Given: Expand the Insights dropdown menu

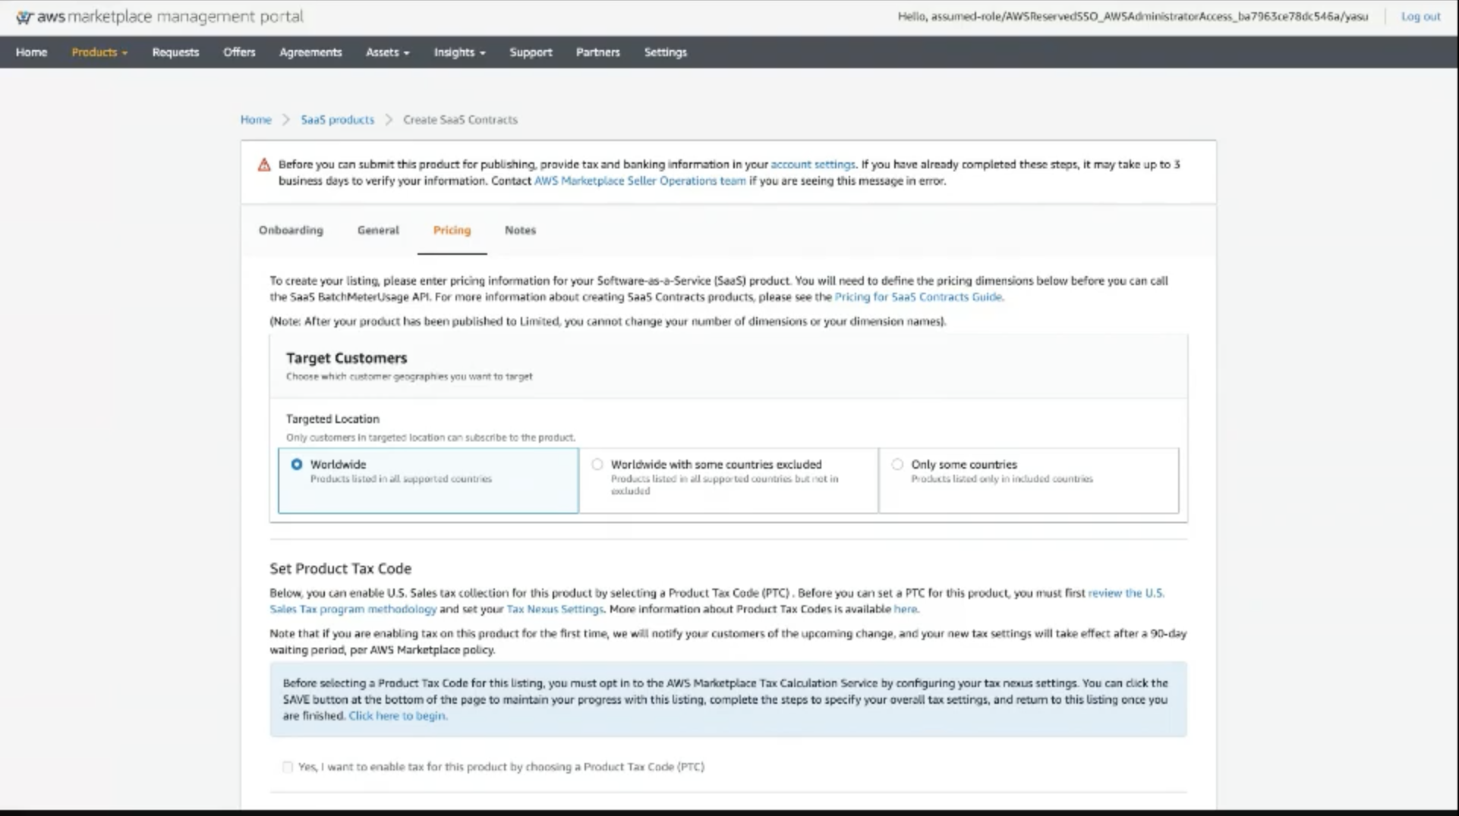Looking at the screenshot, I should (x=459, y=52).
